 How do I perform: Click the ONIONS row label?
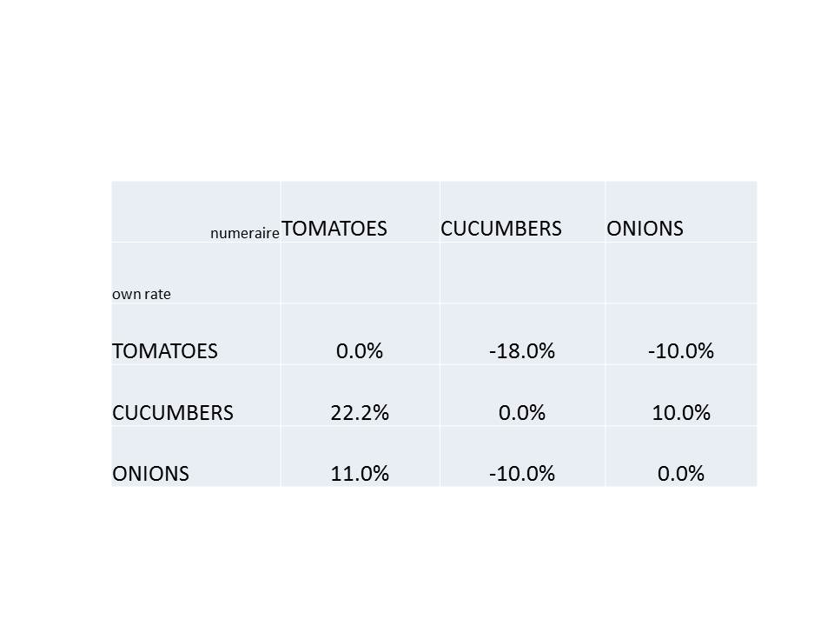pos(151,473)
